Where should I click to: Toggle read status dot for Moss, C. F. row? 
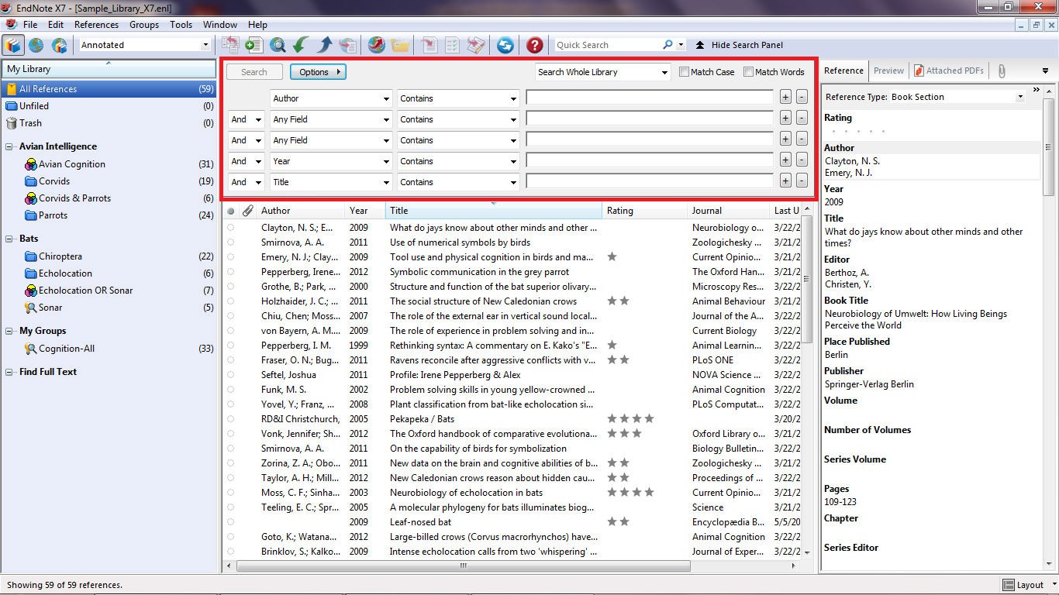pyautogui.click(x=230, y=493)
